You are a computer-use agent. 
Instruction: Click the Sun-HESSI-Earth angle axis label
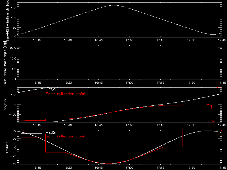pos(8,21)
